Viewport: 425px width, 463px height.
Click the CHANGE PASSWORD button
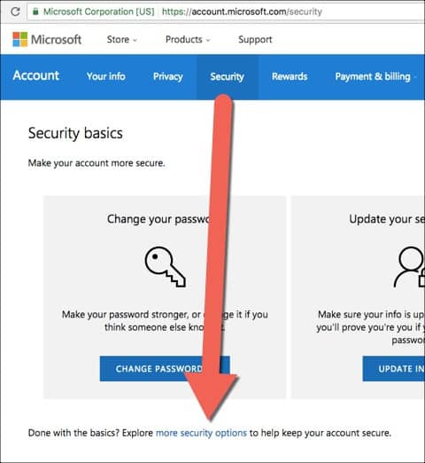(x=165, y=369)
